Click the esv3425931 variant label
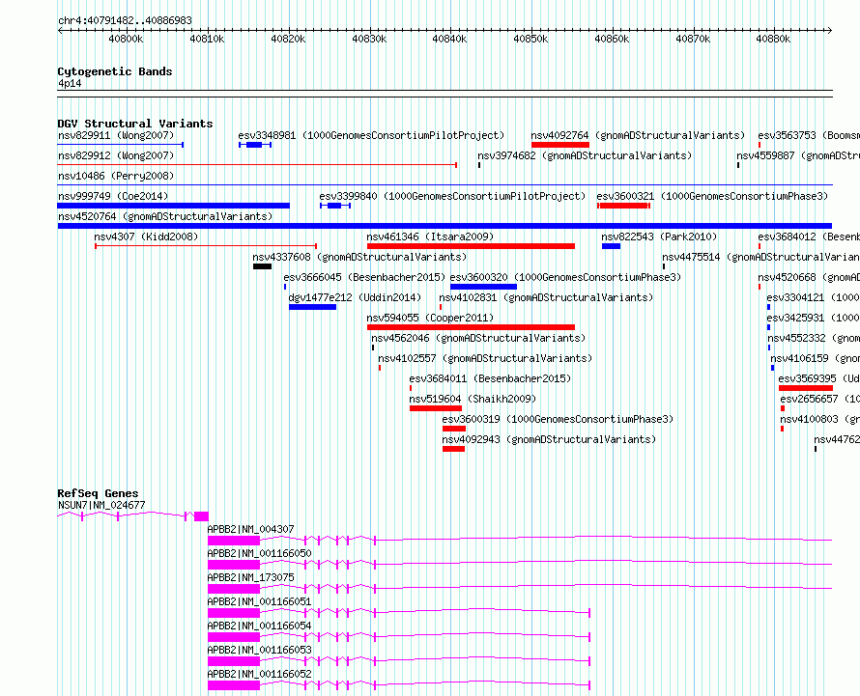 (813, 318)
